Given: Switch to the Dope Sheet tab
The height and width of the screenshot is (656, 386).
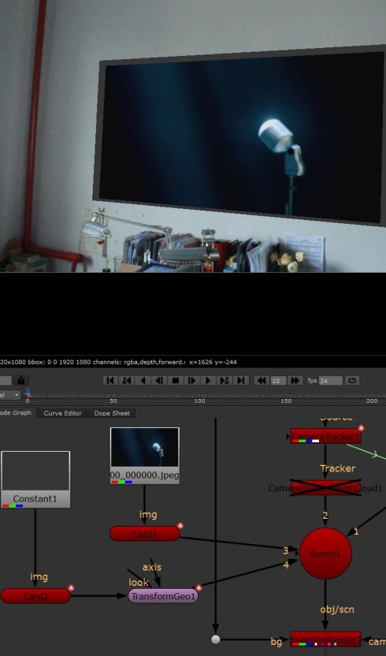Looking at the screenshot, I should pyautogui.click(x=112, y=413).
